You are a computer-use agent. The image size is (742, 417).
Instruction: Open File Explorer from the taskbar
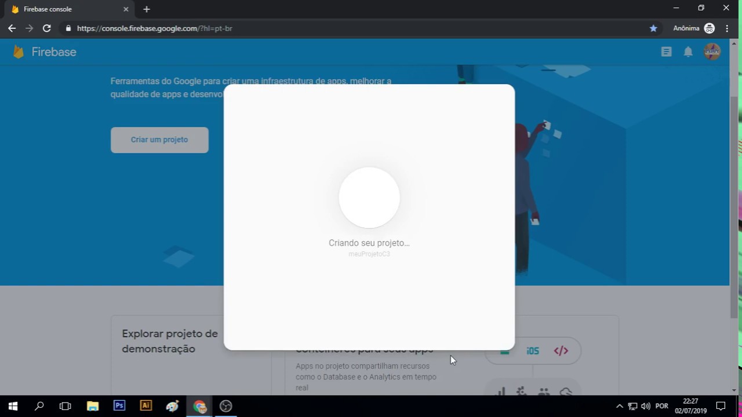tap(93, 406)
